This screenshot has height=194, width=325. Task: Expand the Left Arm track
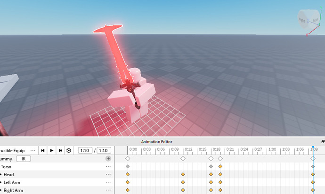(x=1, y=182)
